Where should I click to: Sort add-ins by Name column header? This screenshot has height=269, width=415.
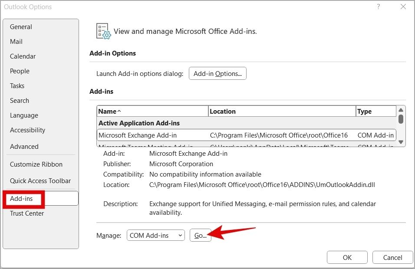153,112
